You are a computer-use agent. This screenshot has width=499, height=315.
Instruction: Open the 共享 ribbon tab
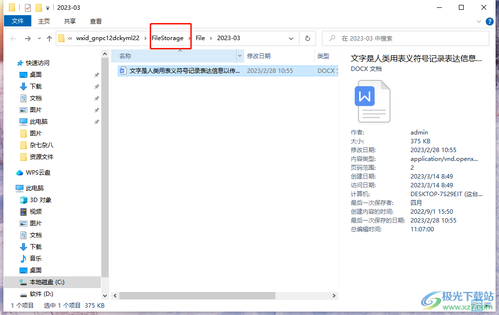(69, 22)
